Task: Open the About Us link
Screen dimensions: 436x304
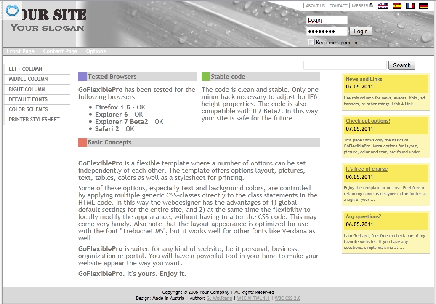Action: click(315, 5)
